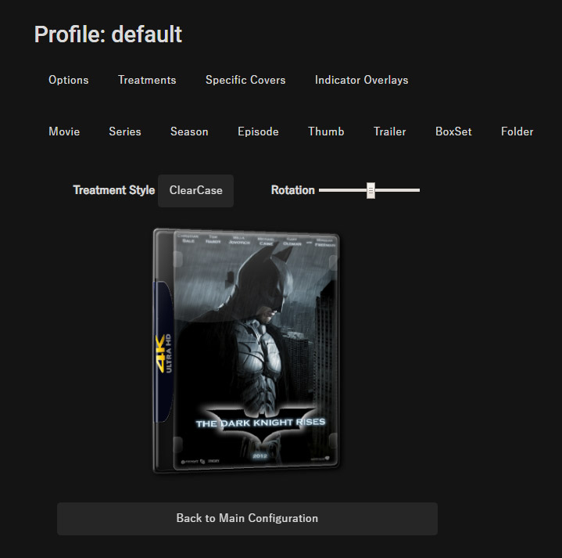The height and width of the screenshot is (558, 562).
Task: Switch to the Season sub-tab
Action: coord(189,131)
